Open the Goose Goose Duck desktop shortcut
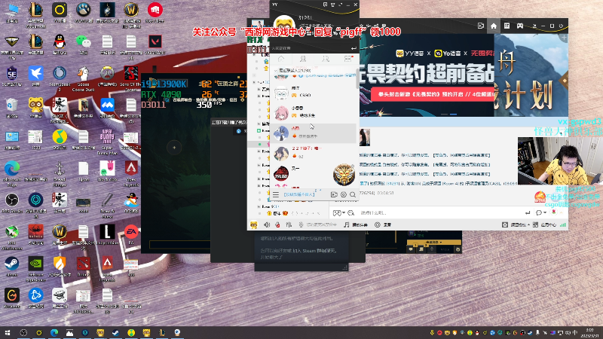 click(x=83, y=78)
